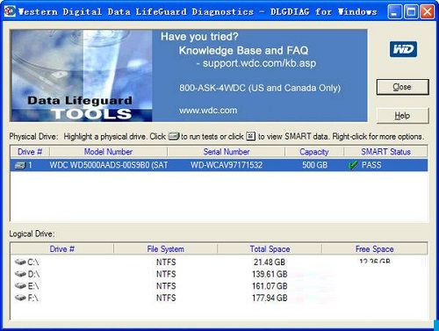Close window with red X button
This screenshot has height=331, width=439.
427,12
